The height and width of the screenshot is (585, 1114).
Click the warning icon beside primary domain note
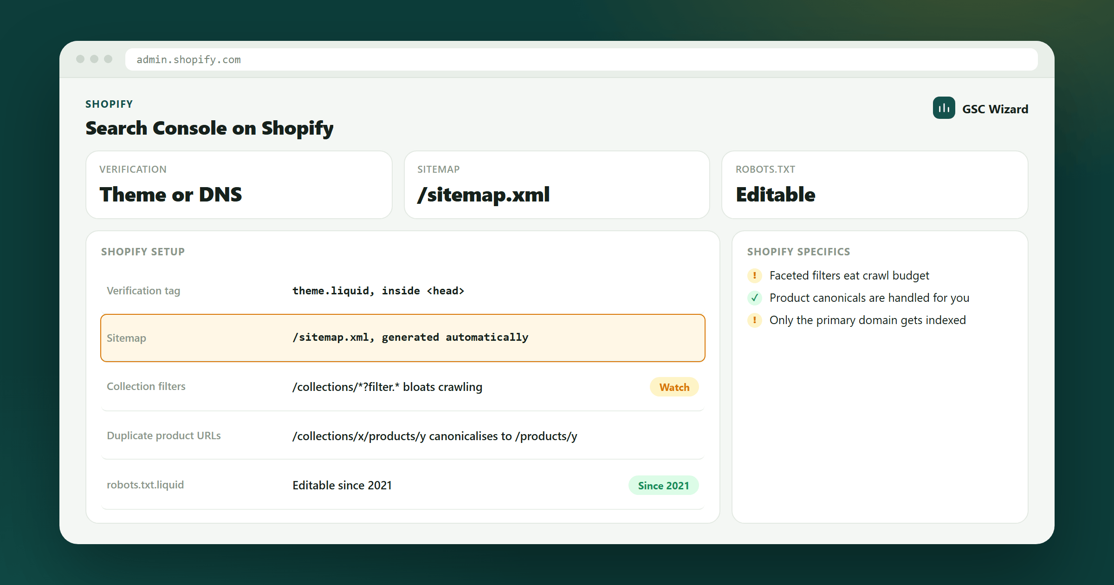click(754, 320)
